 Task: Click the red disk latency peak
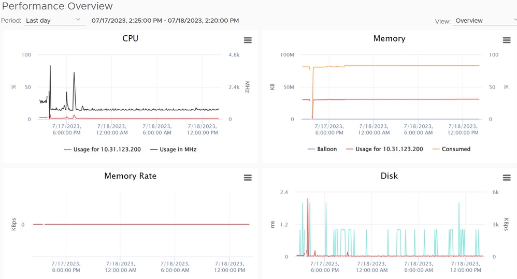tap(308, 199)
